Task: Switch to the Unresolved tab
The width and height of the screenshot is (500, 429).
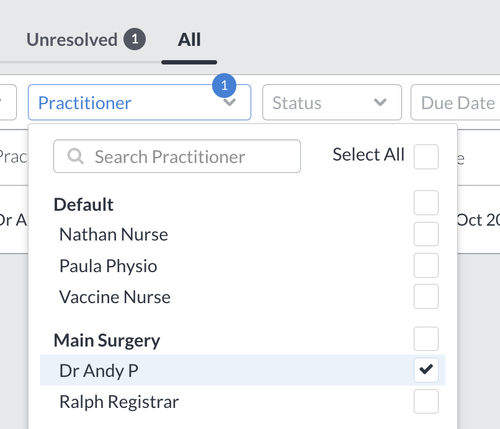Action: [86, 40]
